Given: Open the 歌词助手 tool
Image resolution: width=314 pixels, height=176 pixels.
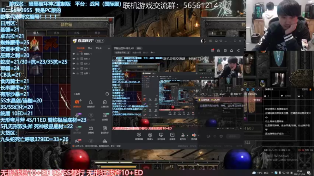Looking at the screenshot, I should [104, 129].
